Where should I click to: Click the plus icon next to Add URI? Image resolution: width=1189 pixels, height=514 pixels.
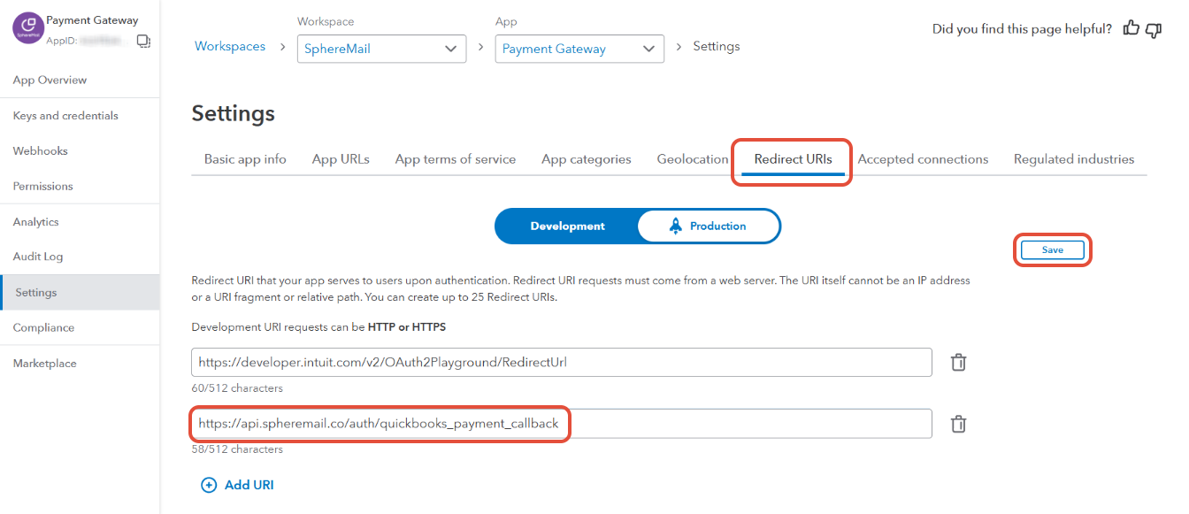[209, 485]
